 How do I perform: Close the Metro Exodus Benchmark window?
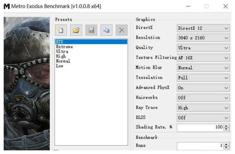click(x=225, y=7)
